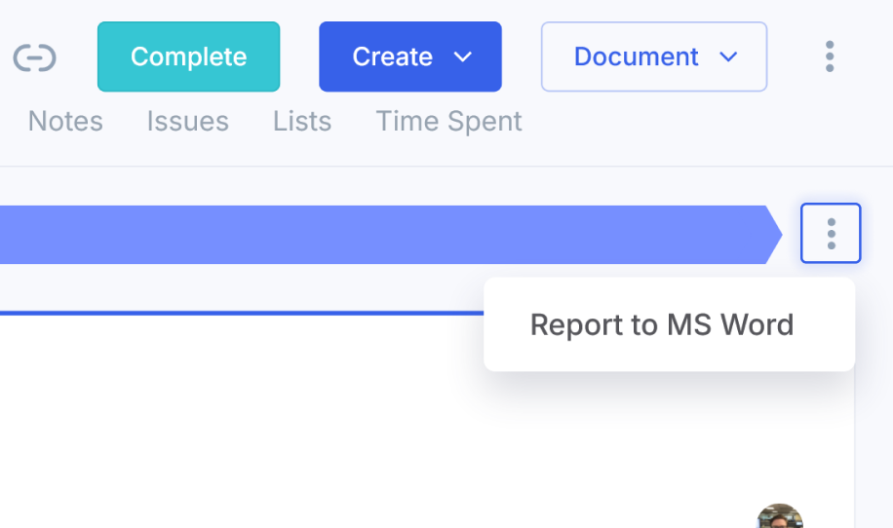Click the copy link chain icon
The width and height of the screenshot is (893, 528).
click(35, 57)
